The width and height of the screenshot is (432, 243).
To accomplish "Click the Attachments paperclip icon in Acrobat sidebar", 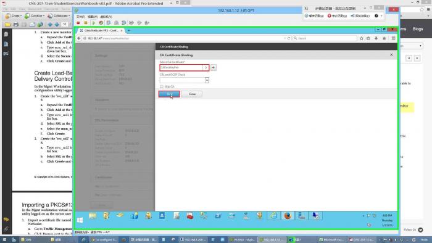I will coord(6,229).
